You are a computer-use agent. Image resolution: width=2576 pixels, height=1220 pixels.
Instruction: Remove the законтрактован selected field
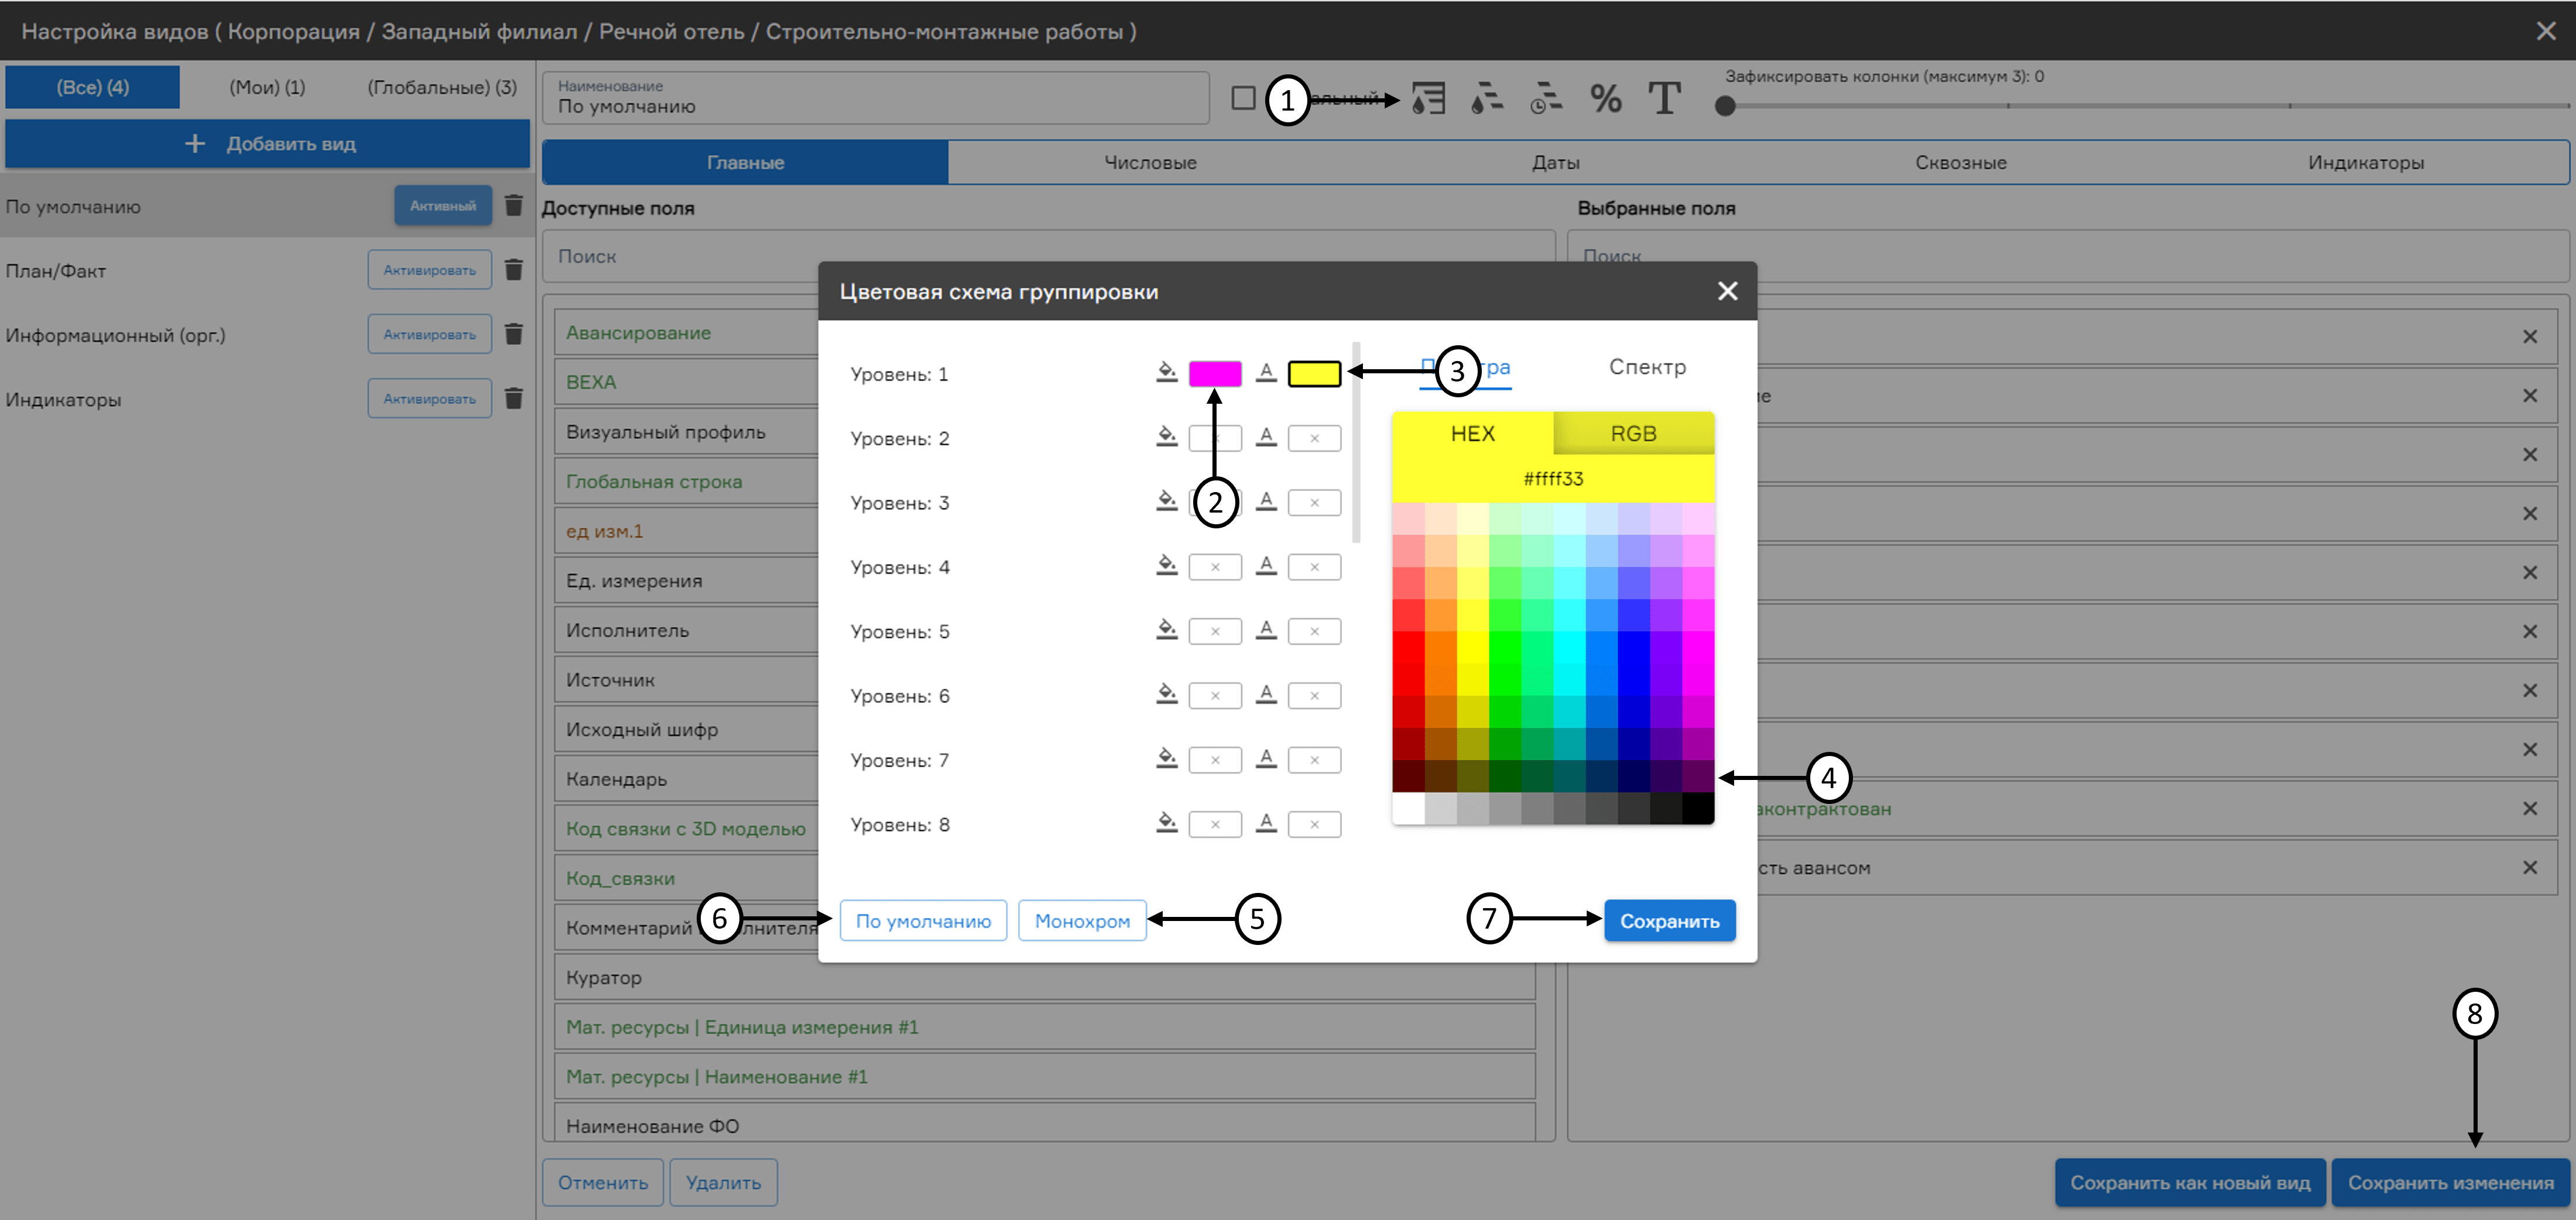coord(2529,808)
